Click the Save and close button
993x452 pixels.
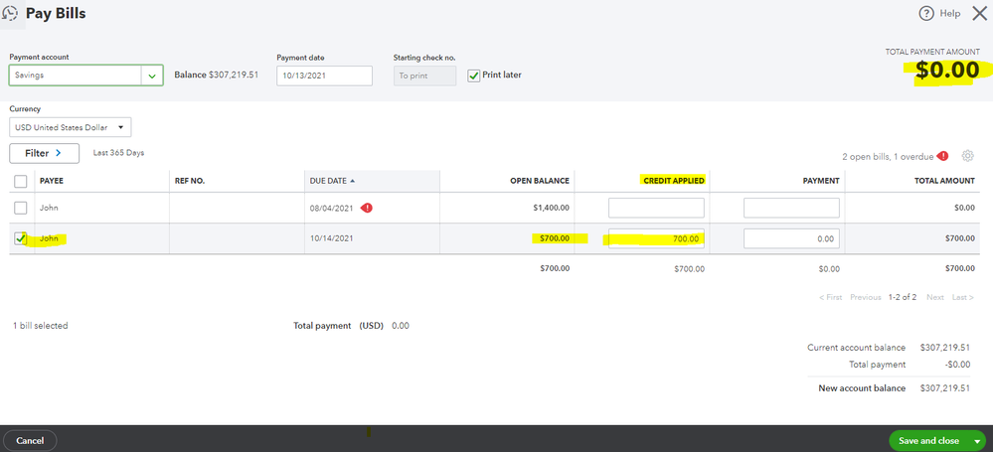point(928,441)
